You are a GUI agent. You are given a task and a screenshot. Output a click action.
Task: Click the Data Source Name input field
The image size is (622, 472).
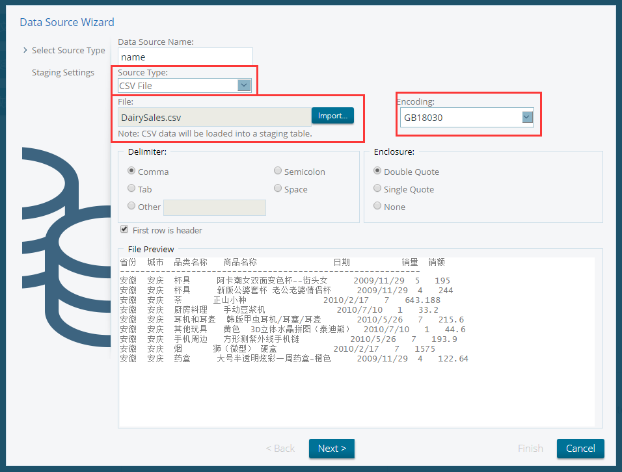click(x=185, y=57)
